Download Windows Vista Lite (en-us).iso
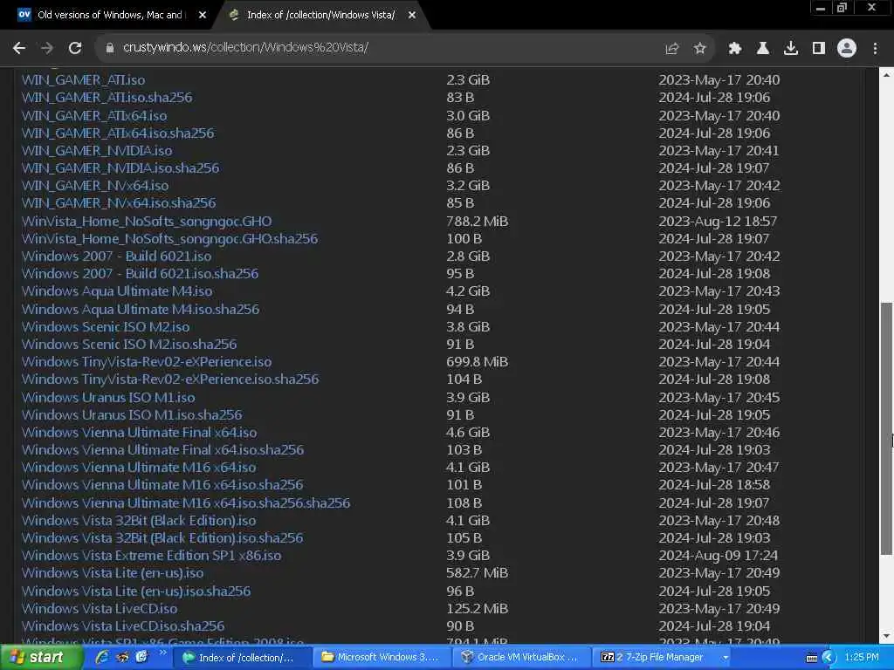Image resolution: width=894 pixels, height=670 pixels. (x=113, y=572)
